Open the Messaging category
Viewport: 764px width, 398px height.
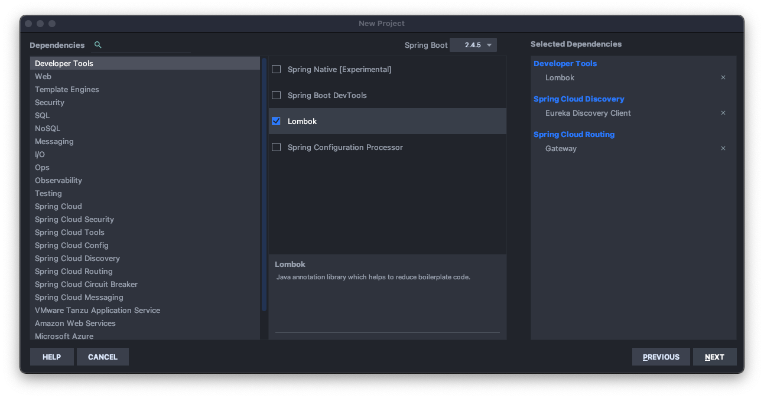(x=145, y=141)
